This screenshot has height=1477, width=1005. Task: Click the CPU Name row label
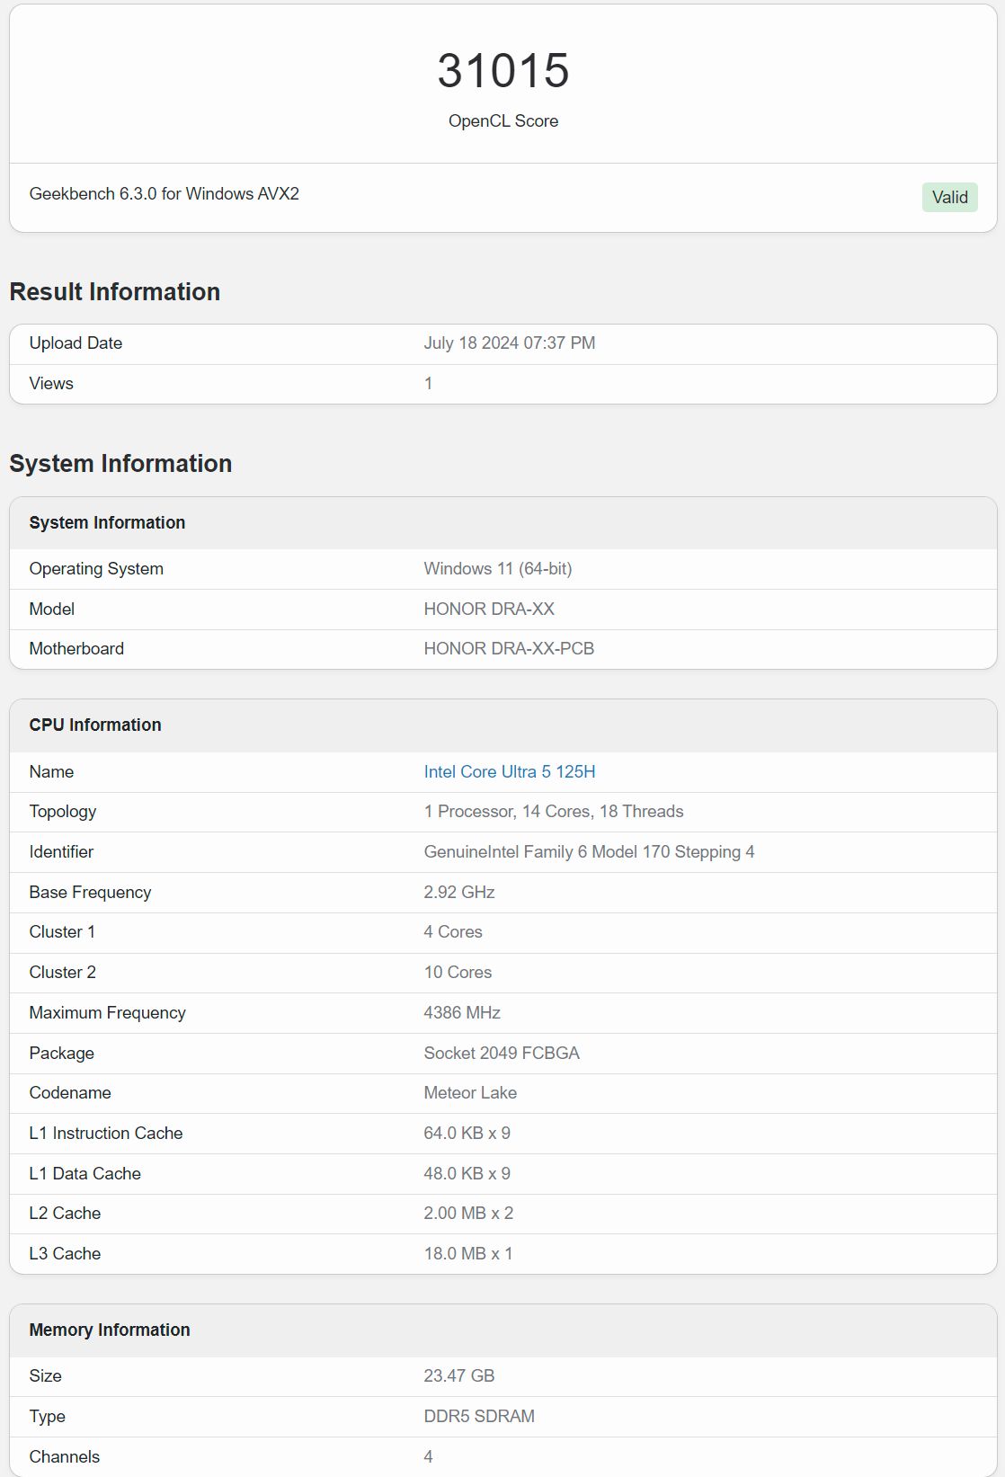[x=51, y=771]
